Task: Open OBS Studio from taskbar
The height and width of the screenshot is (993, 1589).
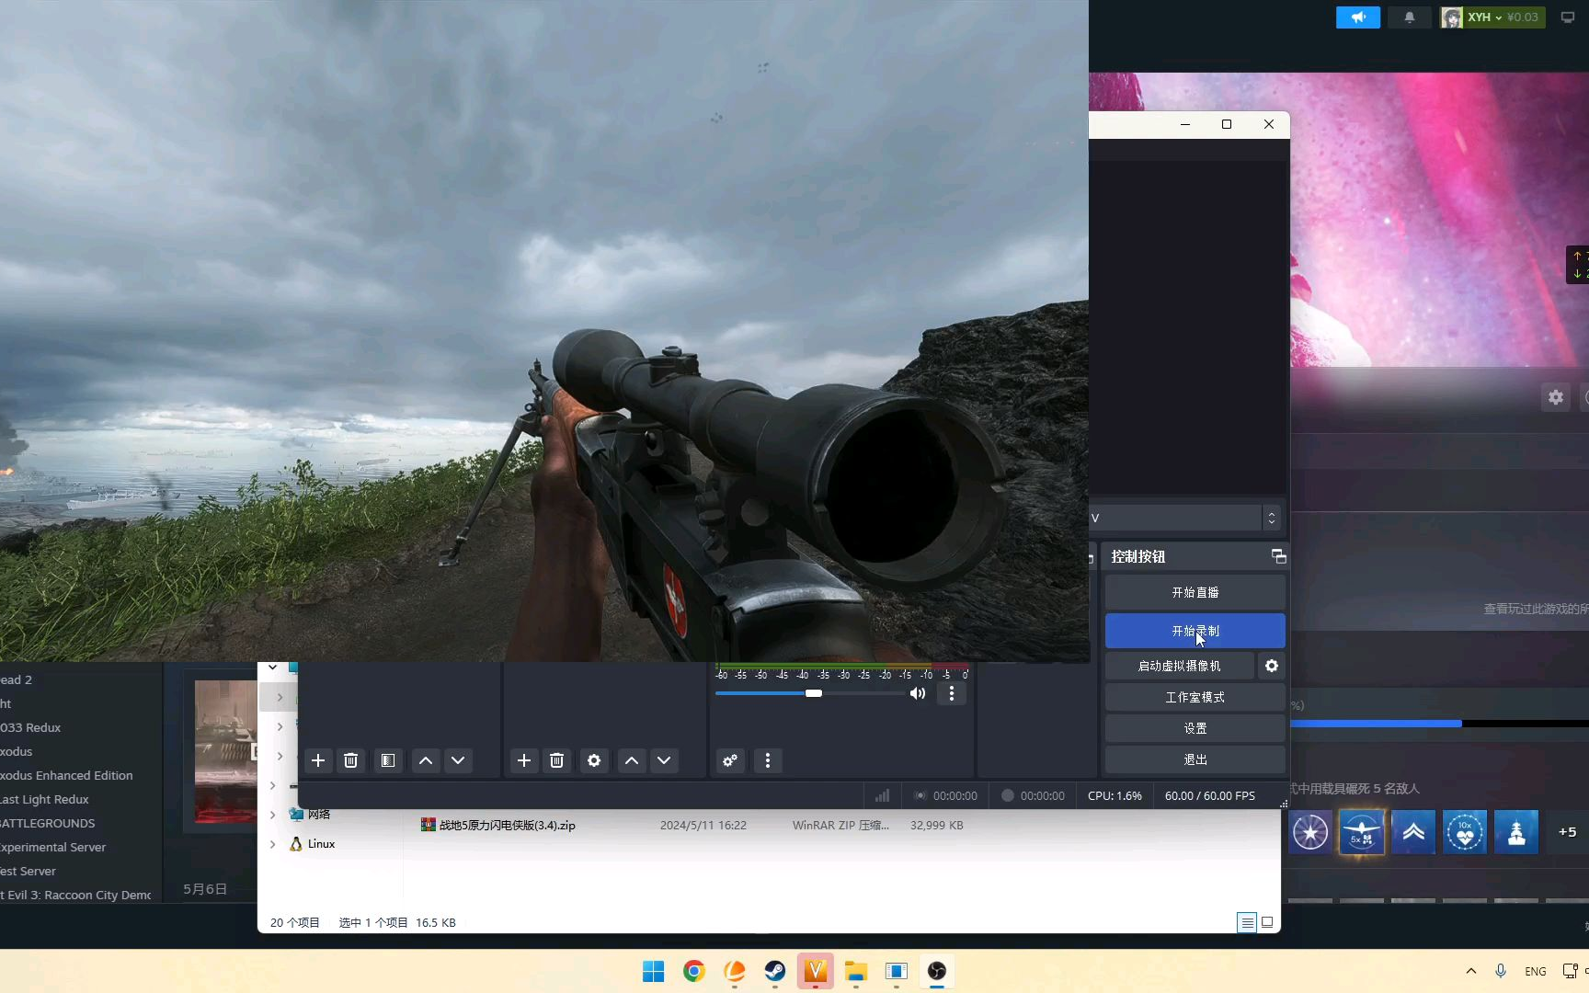Action: point(937,971)
